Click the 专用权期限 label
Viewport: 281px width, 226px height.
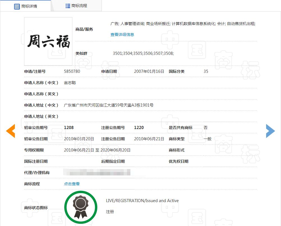click(x=34, y=150)
